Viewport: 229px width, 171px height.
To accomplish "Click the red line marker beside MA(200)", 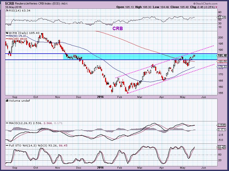I will [7, 39].
